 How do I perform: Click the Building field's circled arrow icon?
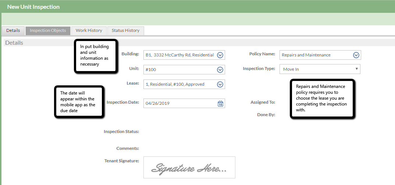click(x=220, y=55)
